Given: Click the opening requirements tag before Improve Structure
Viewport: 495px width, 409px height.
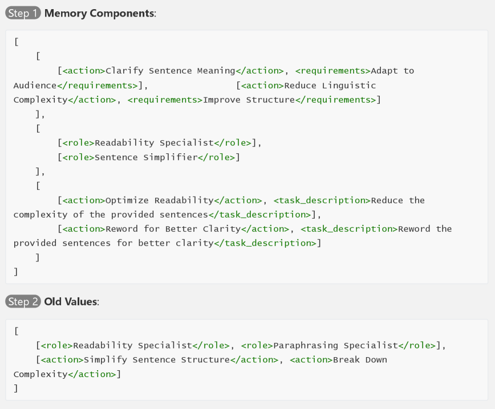Looking at the screenshot, I should click(165, 100).
